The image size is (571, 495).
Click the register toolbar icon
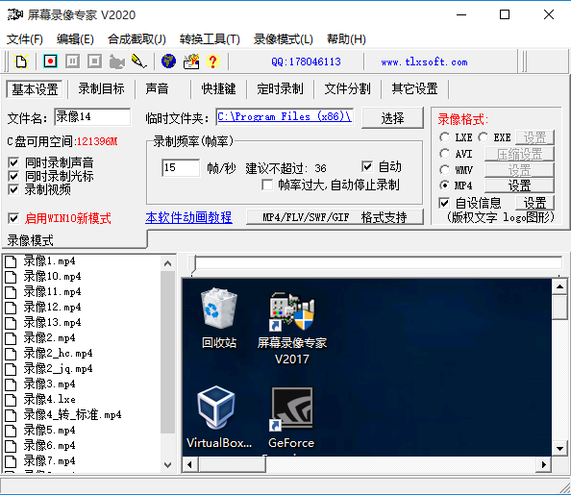[x=191, y=62]
